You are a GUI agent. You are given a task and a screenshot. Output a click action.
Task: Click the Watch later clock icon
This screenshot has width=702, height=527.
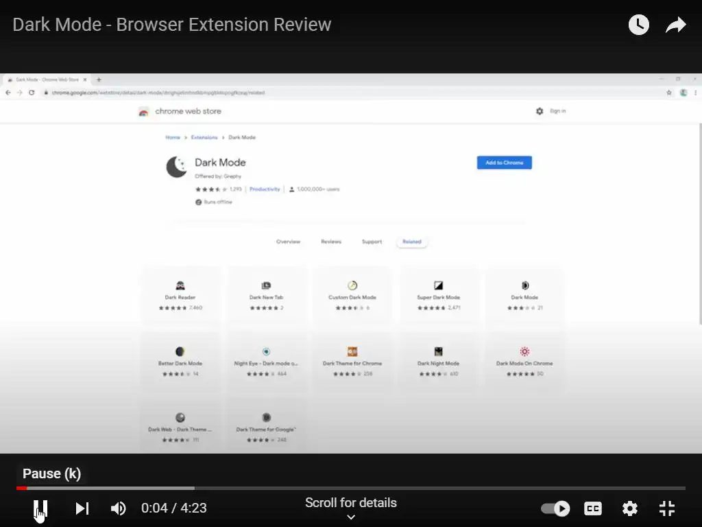point(638,25)
